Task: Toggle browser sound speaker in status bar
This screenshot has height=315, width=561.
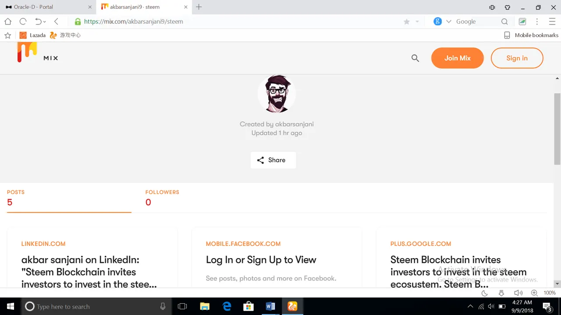Action: click(518, 293)
